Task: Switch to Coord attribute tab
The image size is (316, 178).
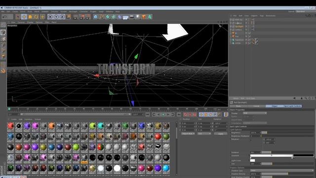Action: coord(256,106)
